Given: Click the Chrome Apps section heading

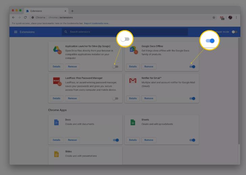Looking at the screenshot, I should (x=57, y=110).
